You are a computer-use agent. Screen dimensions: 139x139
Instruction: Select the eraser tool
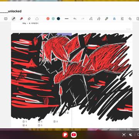click(29, 19)
